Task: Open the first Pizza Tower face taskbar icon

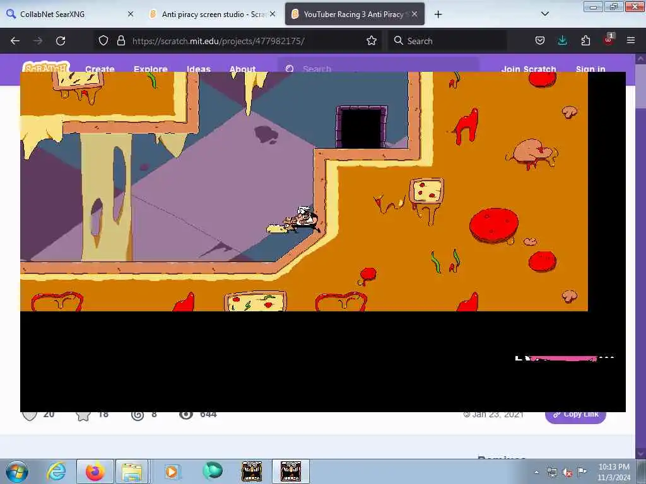Action: pyautogui.click(x=252, y=471)
